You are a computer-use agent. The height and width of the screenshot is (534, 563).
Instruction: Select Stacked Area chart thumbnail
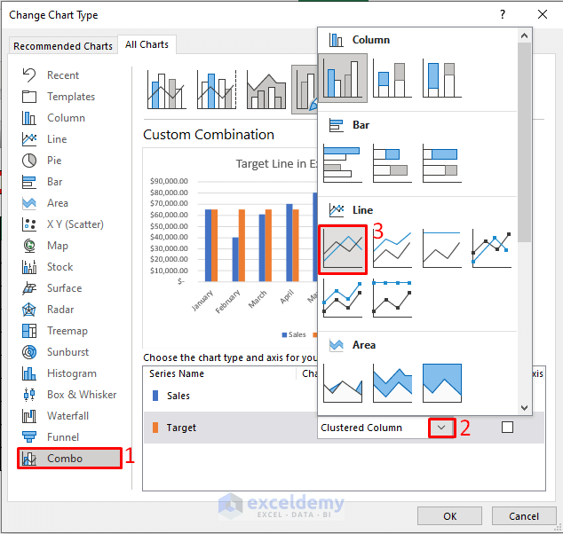pyautogui.click(x=393, y=383)
